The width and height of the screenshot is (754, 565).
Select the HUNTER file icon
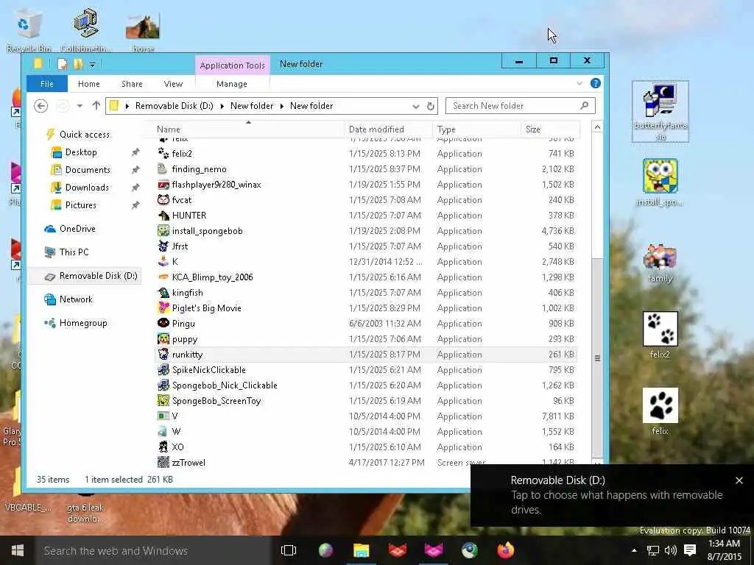coord(163,216)
